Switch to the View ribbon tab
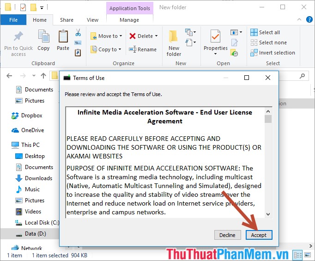 click(93, 20)
